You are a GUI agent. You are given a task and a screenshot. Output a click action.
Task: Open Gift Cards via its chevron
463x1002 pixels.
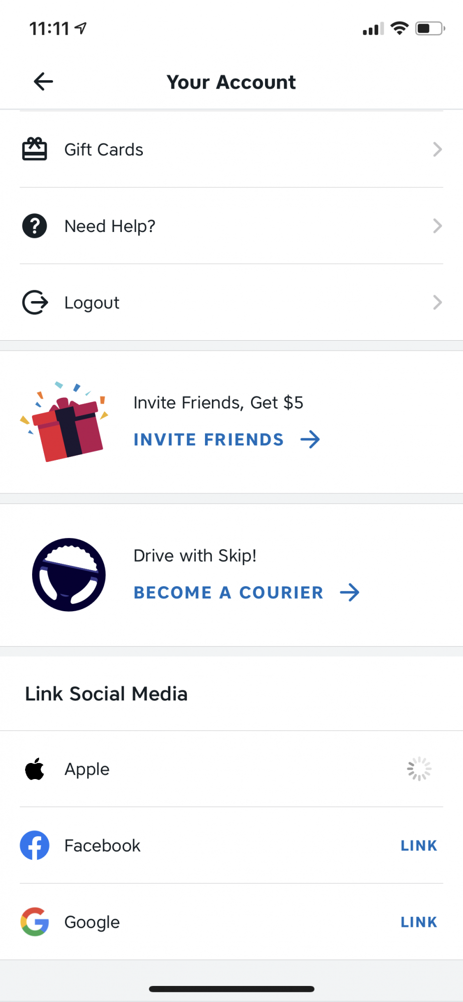pos(437,149)
